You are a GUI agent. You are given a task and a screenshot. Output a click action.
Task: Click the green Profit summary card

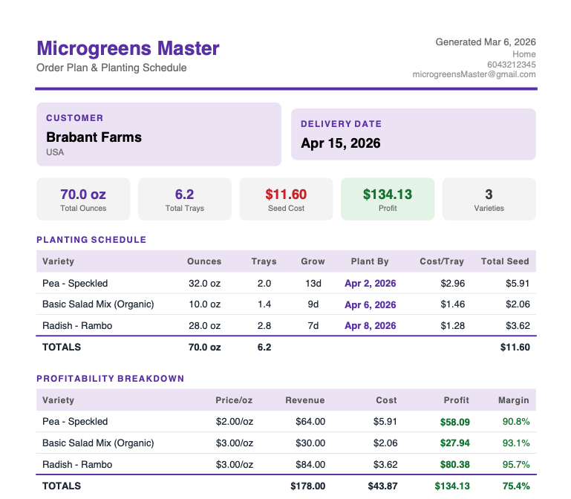tap(387, 199)
